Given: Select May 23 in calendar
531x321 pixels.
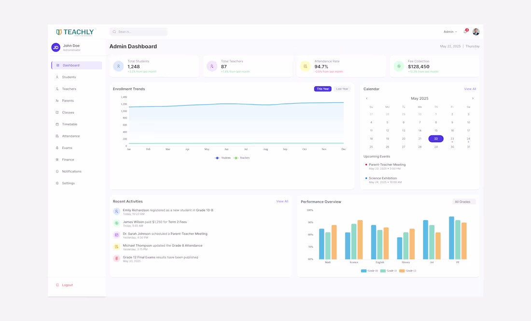Looking at the screenshot, I should pyautogui.click(x=452, y=139).
